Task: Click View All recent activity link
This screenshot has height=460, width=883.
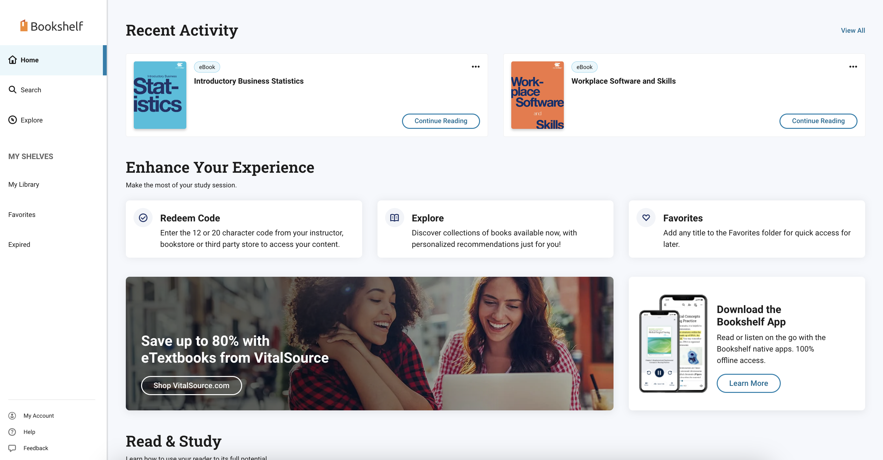Action: tap(853, 30)
